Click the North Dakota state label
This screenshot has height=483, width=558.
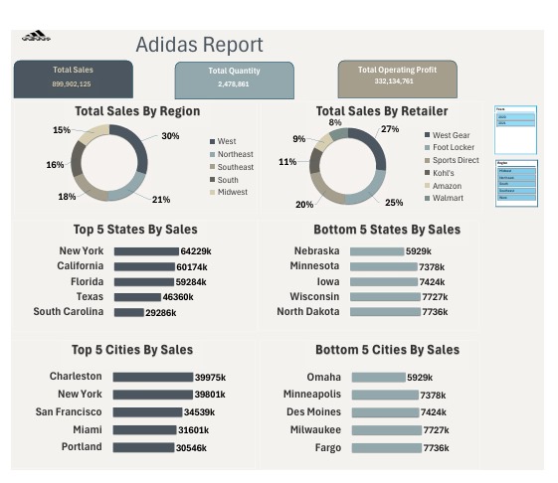click(x=308, y=312)
